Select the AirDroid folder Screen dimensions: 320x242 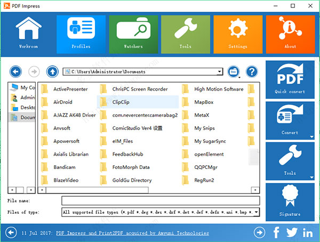coord(57,102)
